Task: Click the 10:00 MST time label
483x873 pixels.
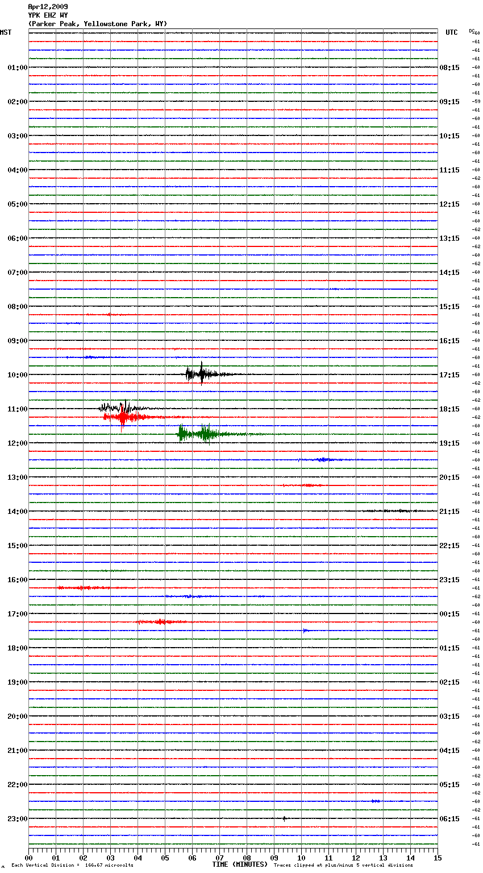Action: [17, 375]
